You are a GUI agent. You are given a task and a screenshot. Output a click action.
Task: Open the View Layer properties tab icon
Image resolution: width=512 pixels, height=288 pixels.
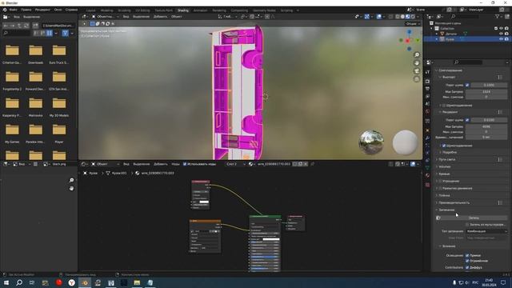click(428, 96)
